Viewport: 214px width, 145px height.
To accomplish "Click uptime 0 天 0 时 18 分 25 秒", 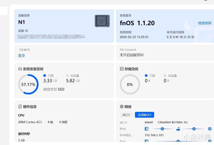I will tap(180, 37).
